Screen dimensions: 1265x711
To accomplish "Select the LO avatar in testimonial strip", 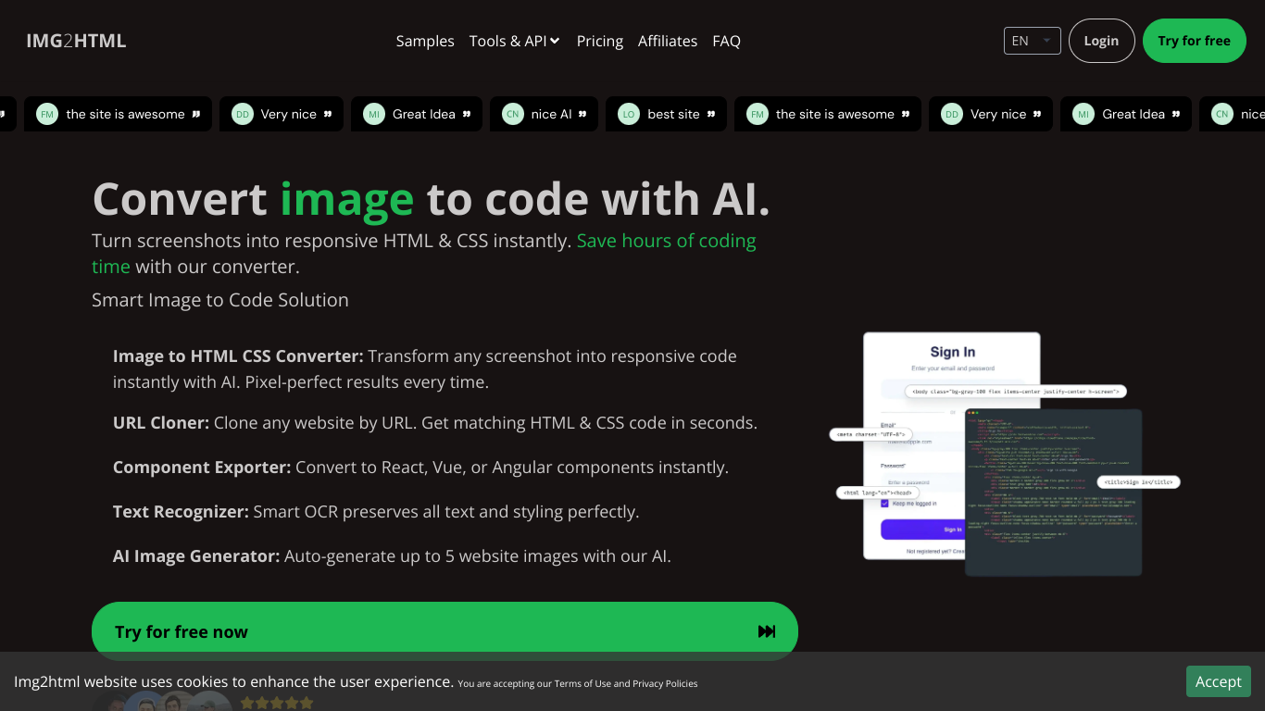I will pos(629,114).
